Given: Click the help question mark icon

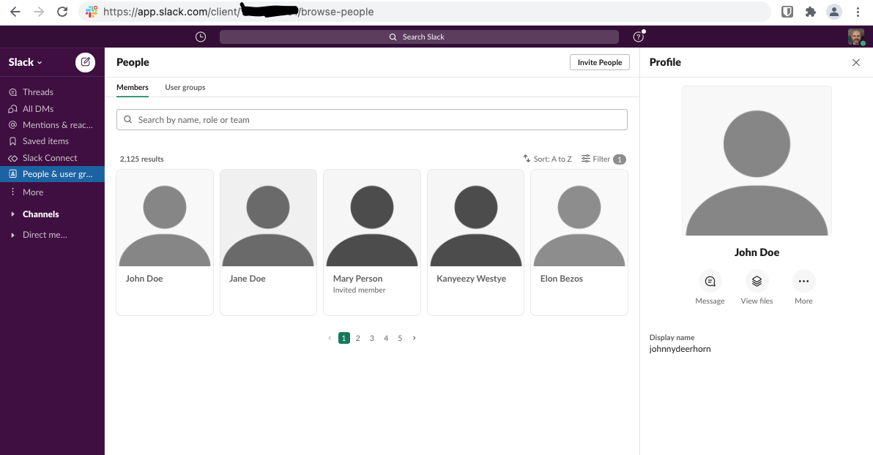Looking at the screenshot, I should click(638, 37).
